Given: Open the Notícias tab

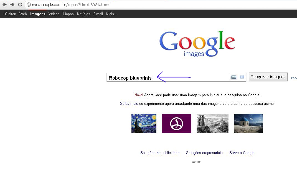Looking at the screenshot, I should coord(83,14).
